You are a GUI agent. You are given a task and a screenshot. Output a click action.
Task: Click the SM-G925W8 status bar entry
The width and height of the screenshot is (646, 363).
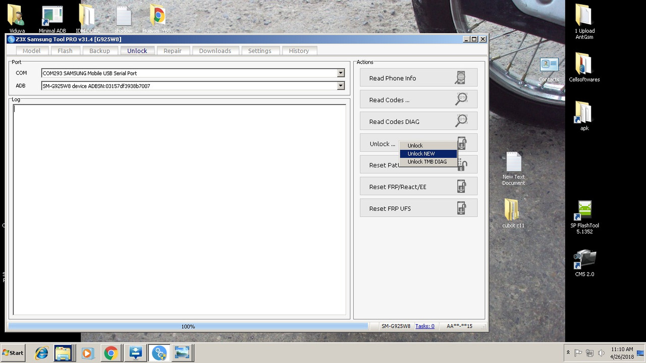(396, 326)
